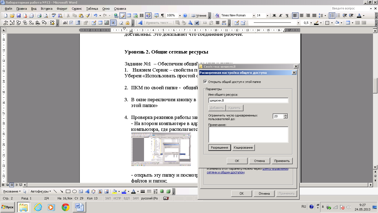The height and width of the screenshot is (213, 378).
Task: Toggle ЗАП macro recording in status bar
Action: tap(108, 198)
